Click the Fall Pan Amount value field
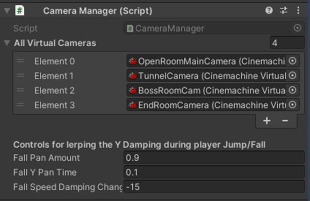 (214, 158)
